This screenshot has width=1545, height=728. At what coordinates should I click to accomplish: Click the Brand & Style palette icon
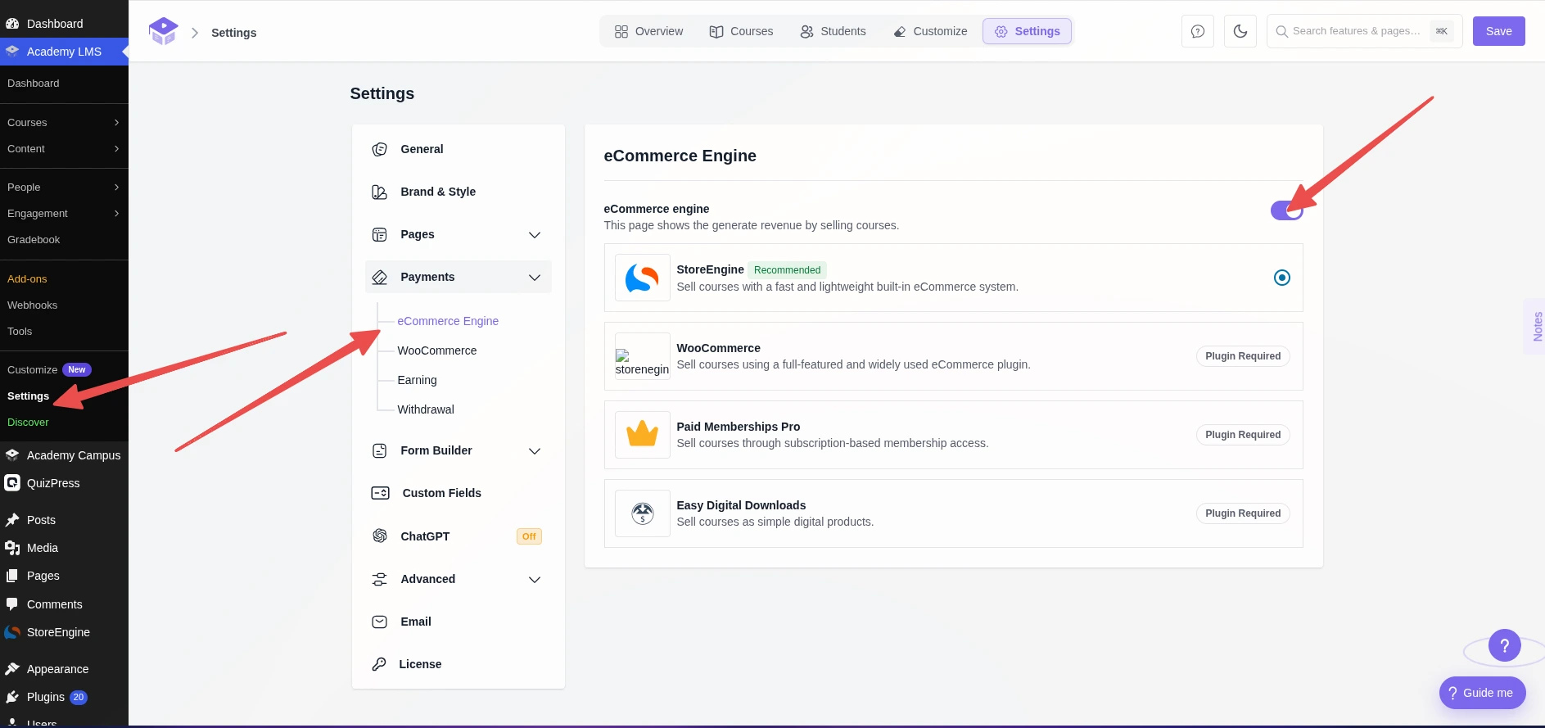(x=379, y=192)
